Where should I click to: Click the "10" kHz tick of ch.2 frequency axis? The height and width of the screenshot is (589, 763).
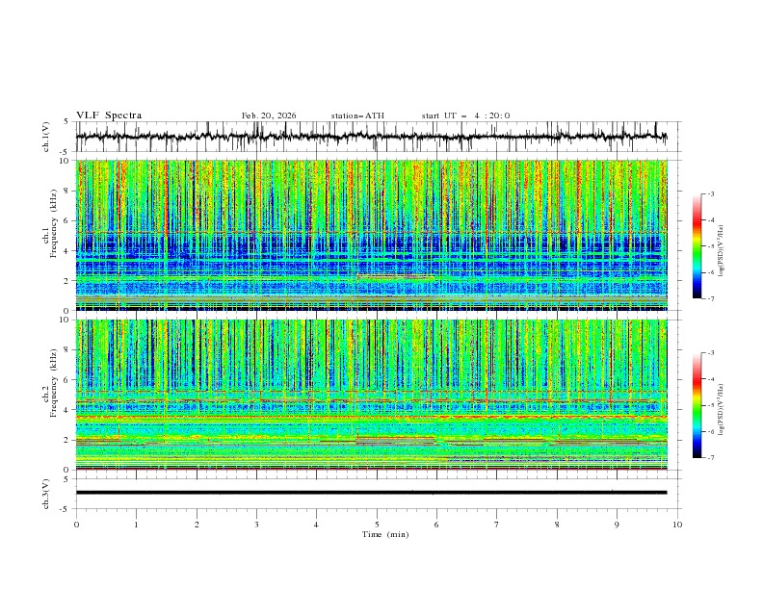coord(66,320)
